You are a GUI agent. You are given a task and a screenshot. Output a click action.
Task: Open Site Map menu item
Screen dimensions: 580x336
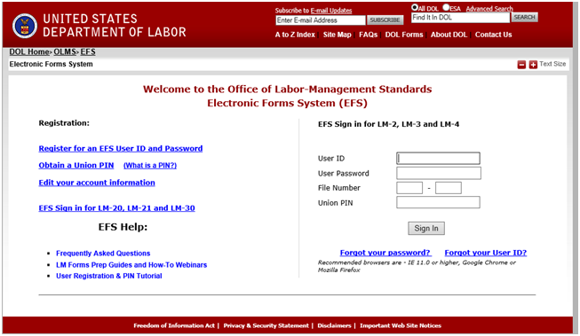(337, 35)
